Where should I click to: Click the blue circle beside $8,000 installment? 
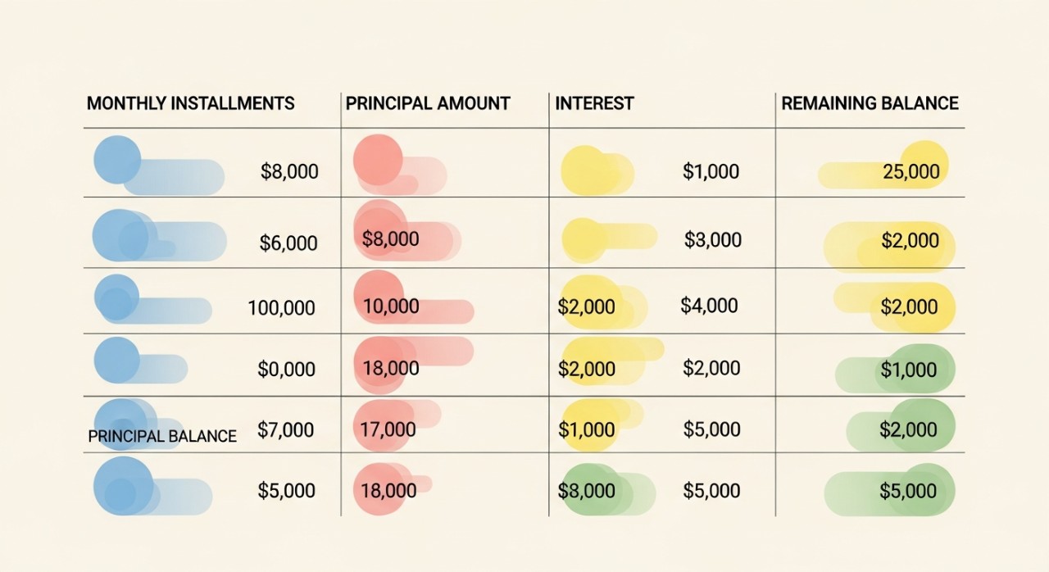point(118,159)
